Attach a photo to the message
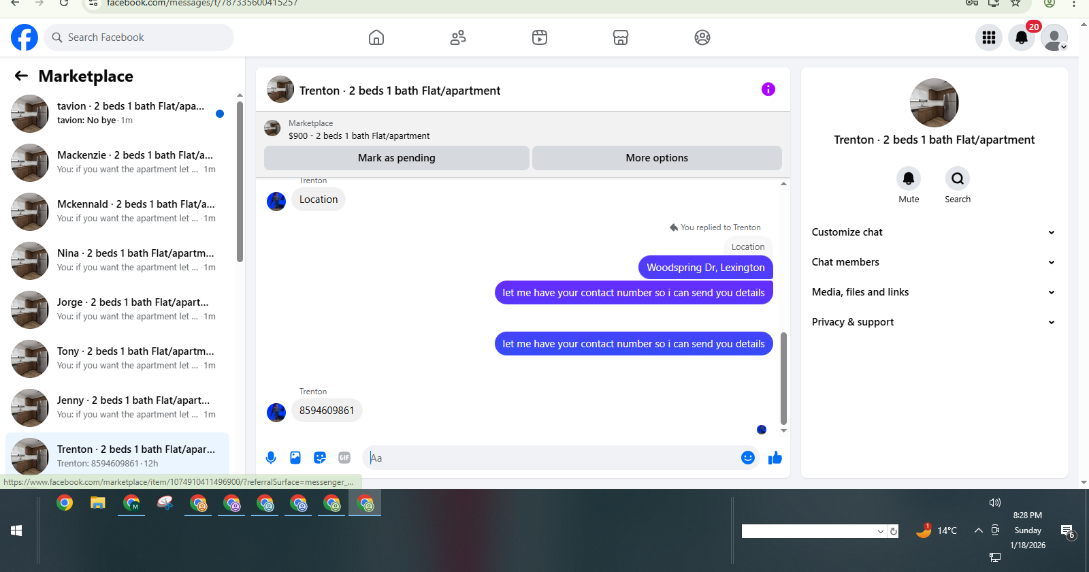The image size is (1089, 572). (x=295, y=458)
